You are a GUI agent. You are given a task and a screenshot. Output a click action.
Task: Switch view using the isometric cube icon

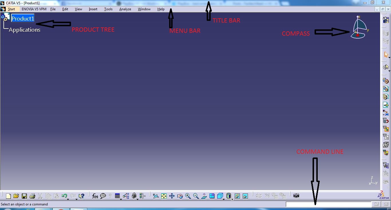[220, 196]
